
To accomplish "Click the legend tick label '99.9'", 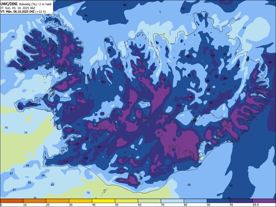I will [x=256, y=205].
